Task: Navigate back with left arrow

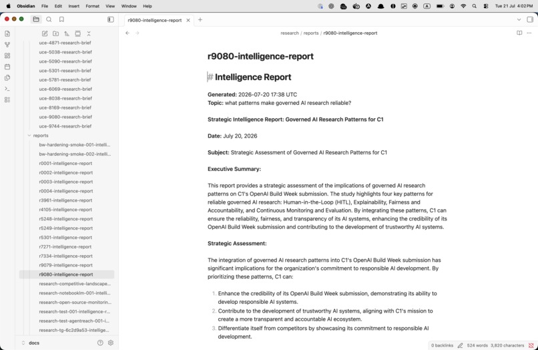Action: tap(127, 33)
